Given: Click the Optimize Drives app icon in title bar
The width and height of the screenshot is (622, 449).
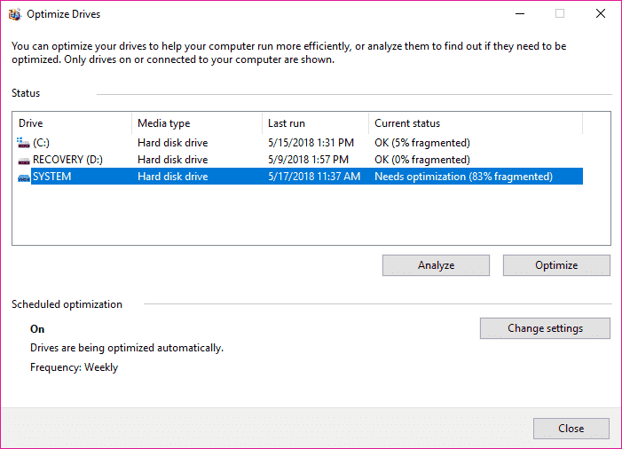Looking at the screenshot, I should 14,14.
